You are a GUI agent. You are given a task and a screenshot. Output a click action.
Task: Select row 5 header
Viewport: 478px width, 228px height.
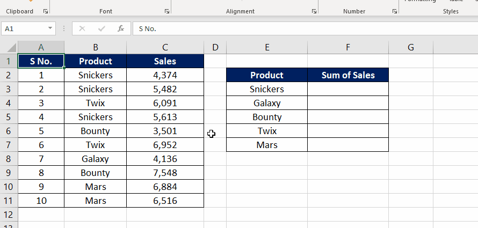[x=9, y=117]
